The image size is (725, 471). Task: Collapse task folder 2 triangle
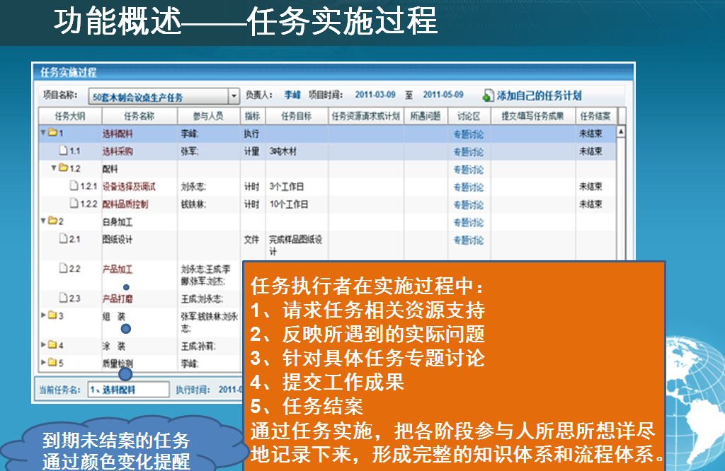[x=43, y=220]
